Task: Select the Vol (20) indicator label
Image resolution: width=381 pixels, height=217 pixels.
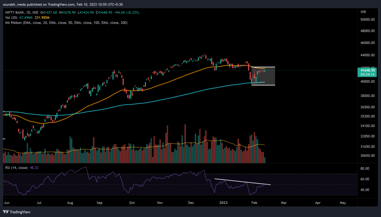Action: 12,17
